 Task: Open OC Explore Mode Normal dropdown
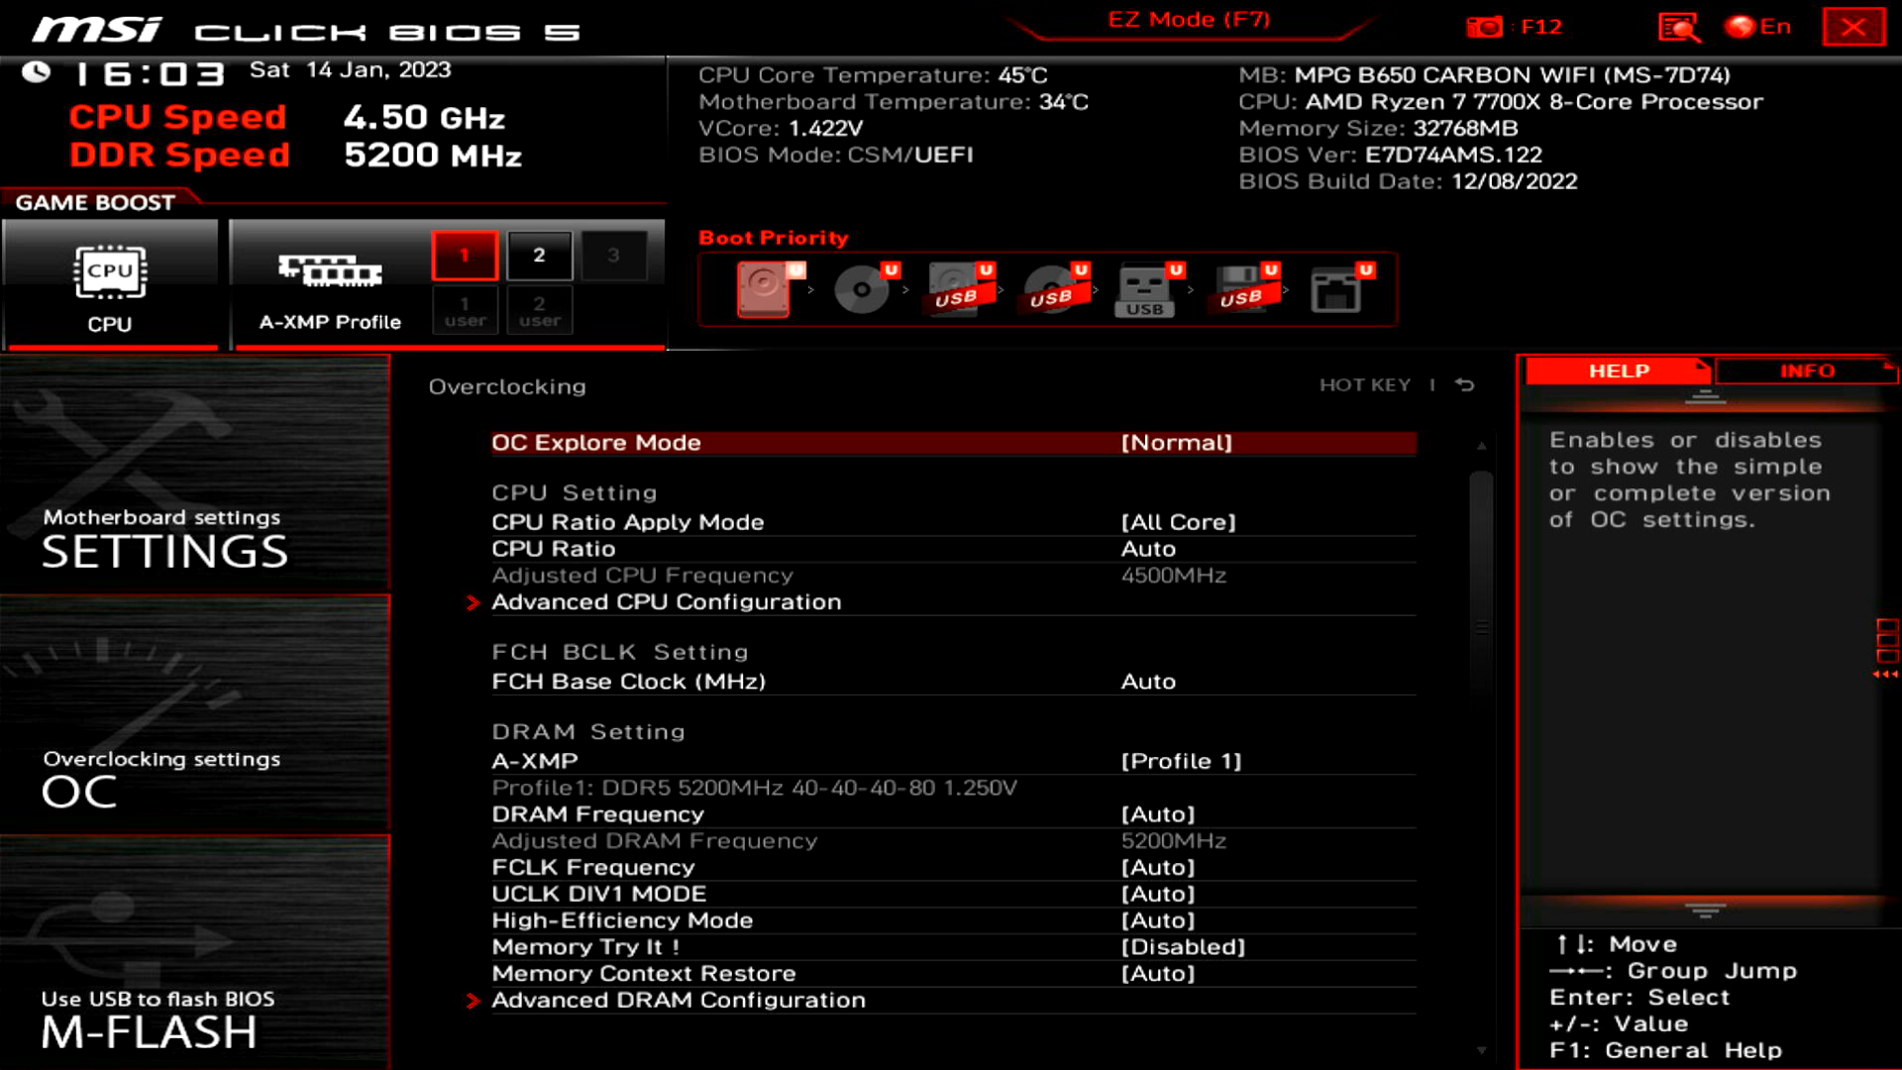click(1176, 443)
